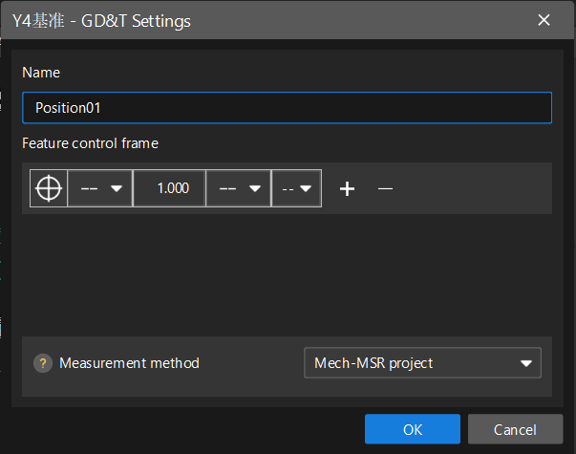Open the dropdown right after the 1.000 value
The width and height of the screenshot is (576, 454).
tap(238, 188)
